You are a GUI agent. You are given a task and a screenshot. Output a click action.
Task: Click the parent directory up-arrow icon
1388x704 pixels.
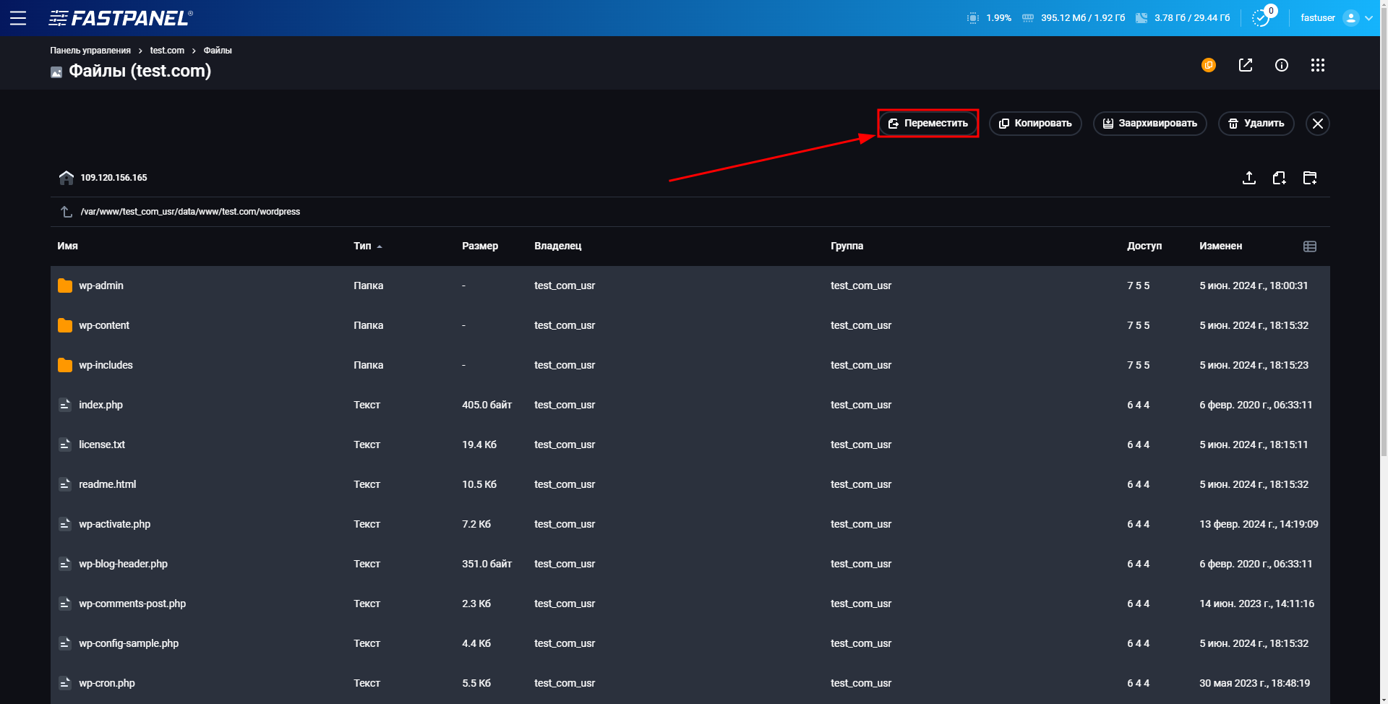65,211
